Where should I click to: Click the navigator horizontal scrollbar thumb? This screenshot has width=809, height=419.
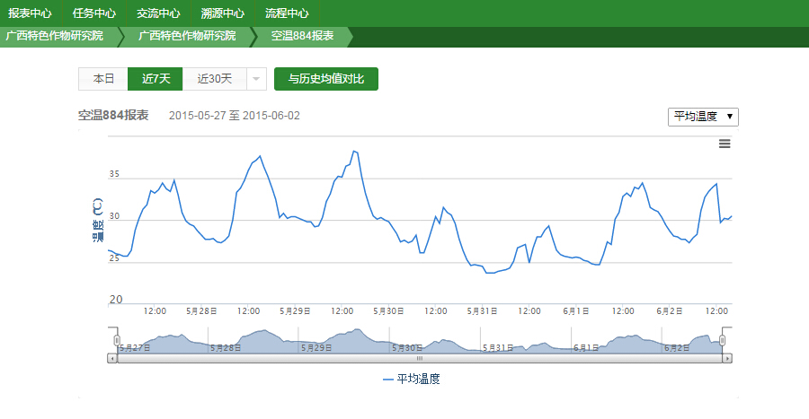(x=419, y=358)
